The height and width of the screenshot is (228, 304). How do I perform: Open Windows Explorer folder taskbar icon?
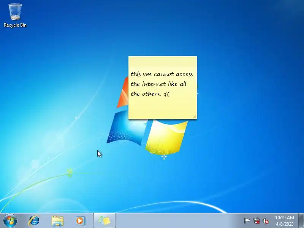(57, 221)
